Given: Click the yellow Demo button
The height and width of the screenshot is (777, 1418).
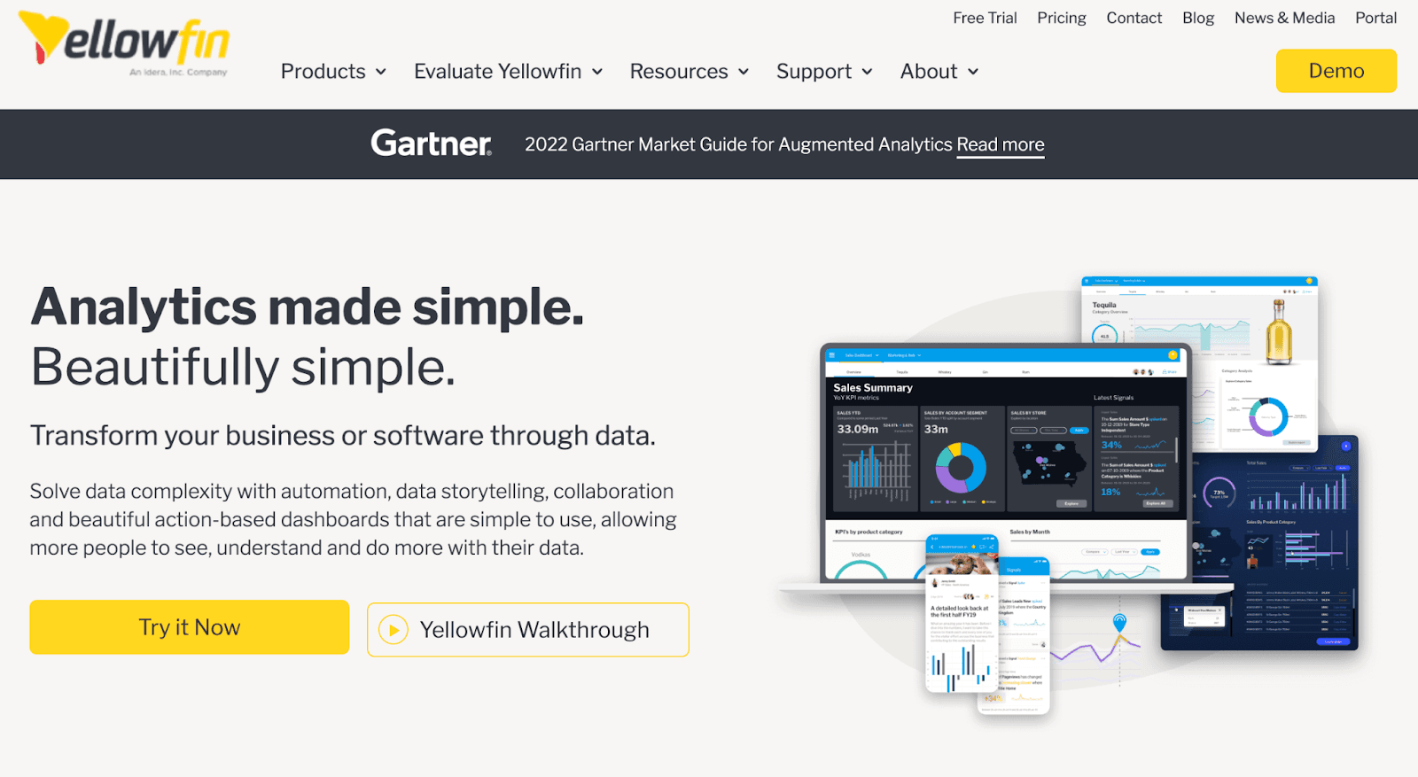Looking at the screenshot, I should (1336, 71).
